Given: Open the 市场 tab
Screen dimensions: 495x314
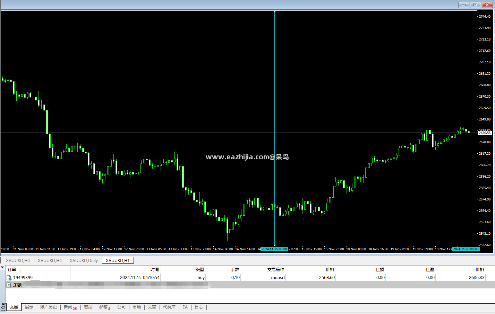Looking at the screenshot, I should pyautogui.click(x=137, y=307).
